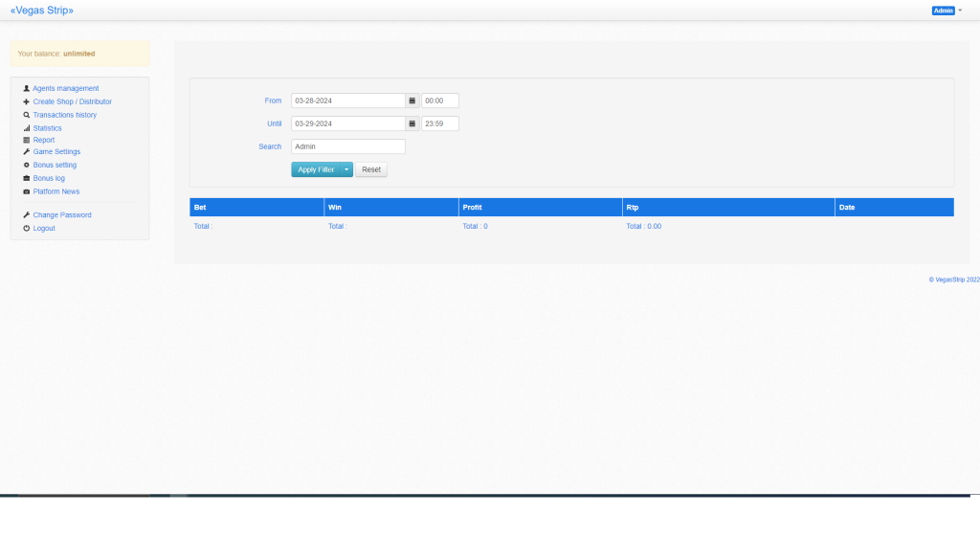Click the camera icon beside Platform News
Image resolution: width=980 pixels, height=536 pixels.
click(26, 191)
